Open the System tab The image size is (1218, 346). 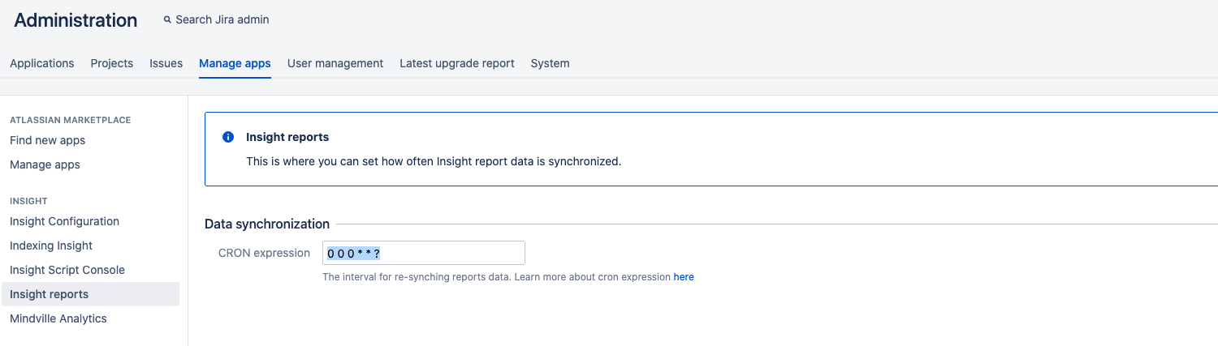click(x=550, y=63)
